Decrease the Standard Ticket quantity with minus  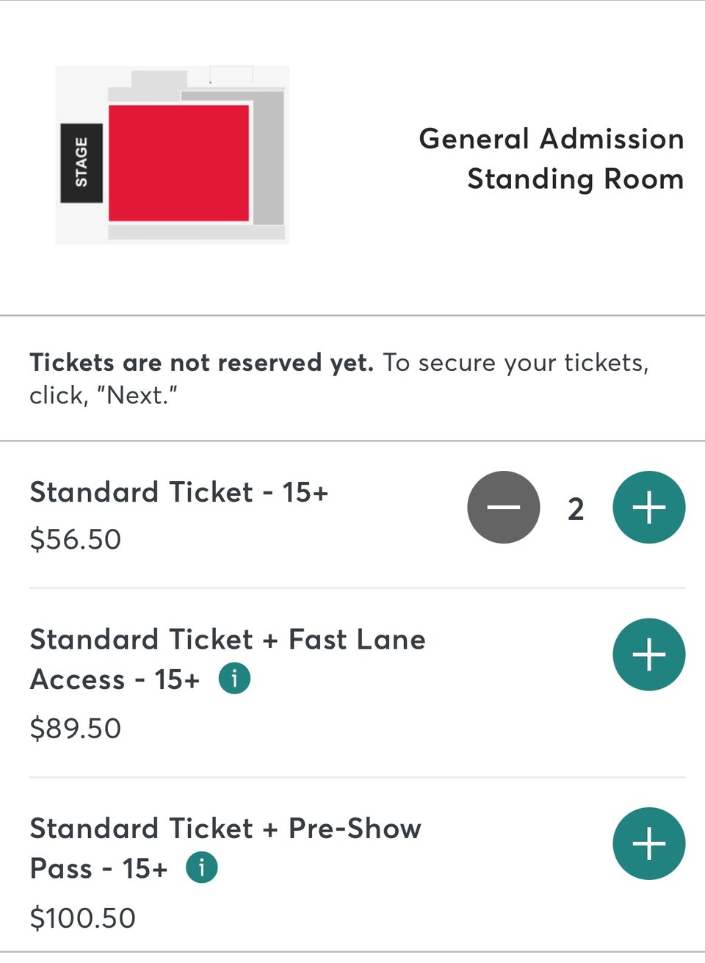[x=504, y=508]
